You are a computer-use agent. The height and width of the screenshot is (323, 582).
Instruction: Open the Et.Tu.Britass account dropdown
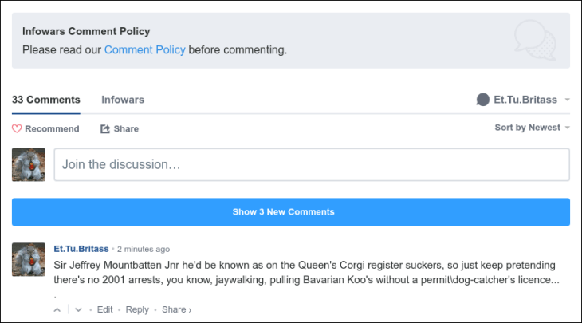pos(567,100)
